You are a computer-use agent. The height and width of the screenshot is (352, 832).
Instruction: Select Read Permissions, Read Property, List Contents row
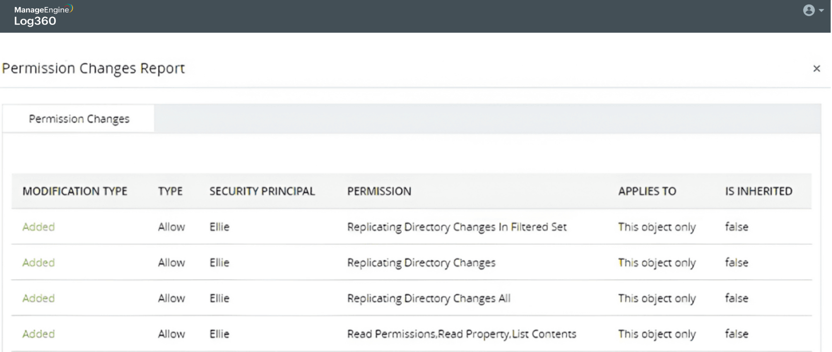[x=461, y=334]
